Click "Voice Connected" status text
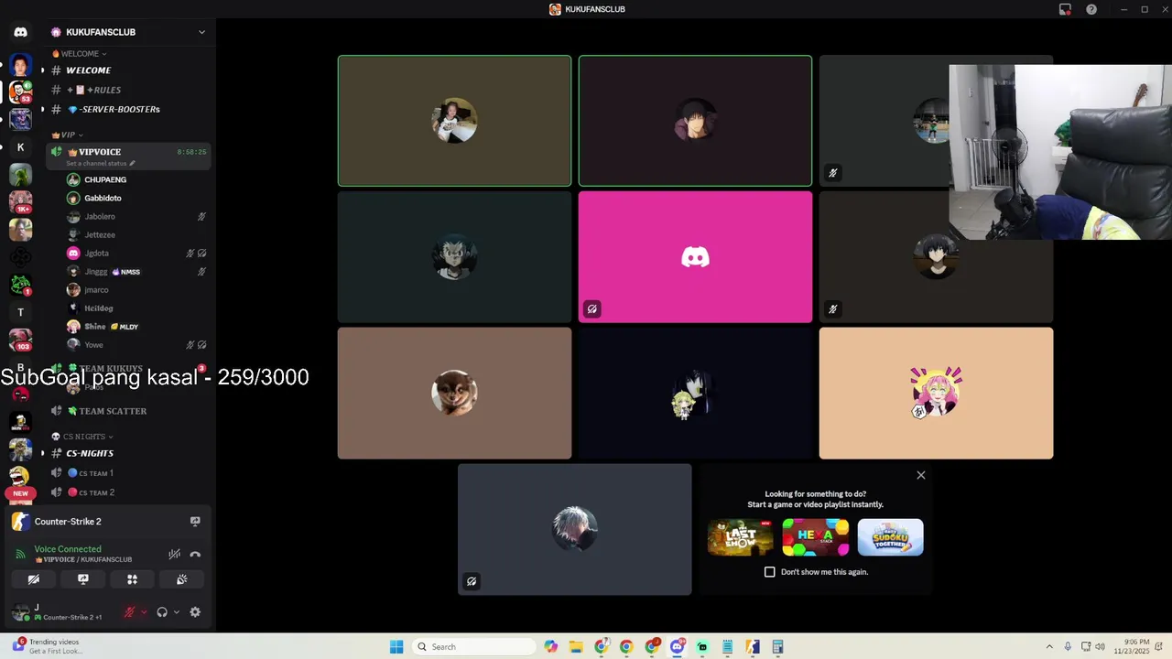This screenshot has width=1172, height=659. pyautogui.click(x=68, y=549)
